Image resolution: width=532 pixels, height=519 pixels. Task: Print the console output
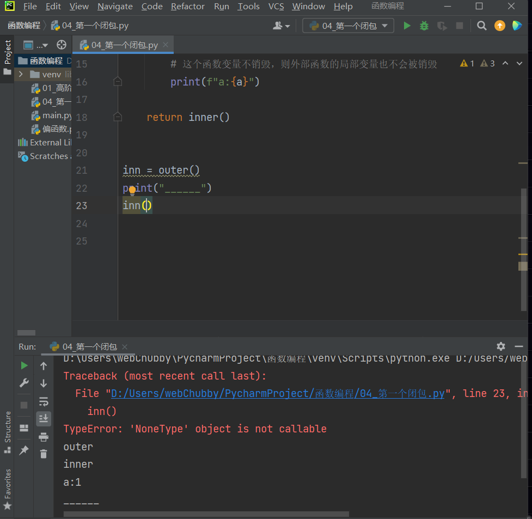tap(44, 437)
